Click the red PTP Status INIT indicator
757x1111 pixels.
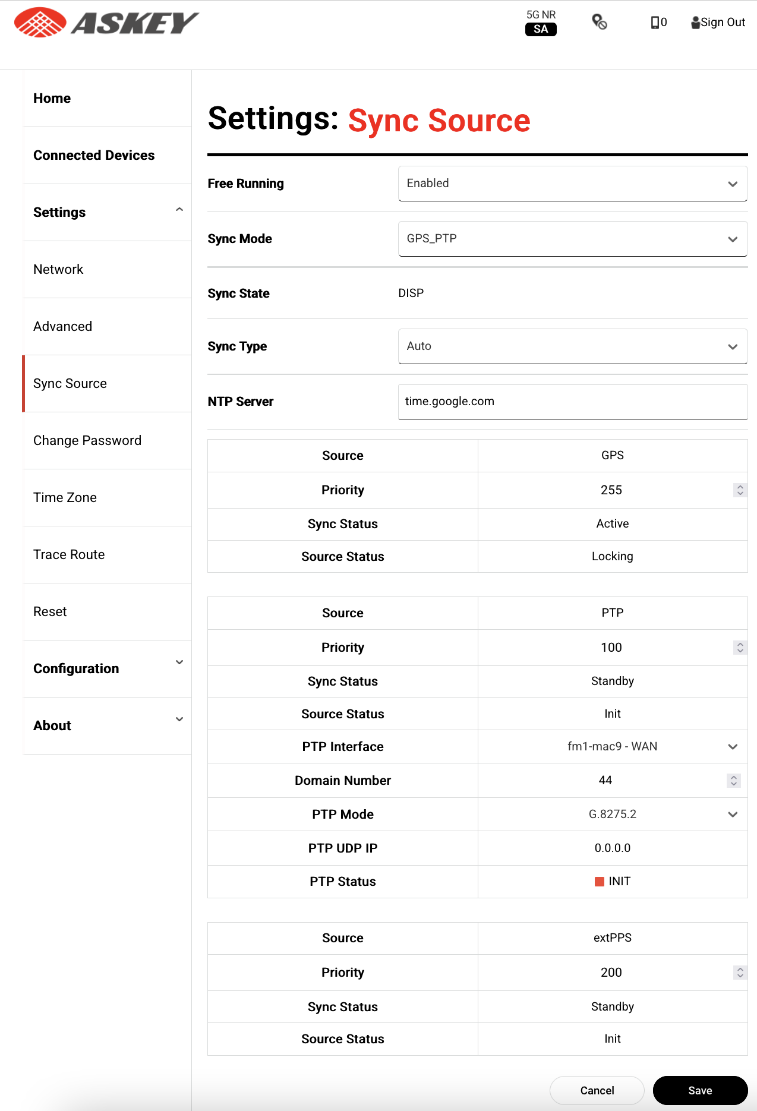coord(600,882)
